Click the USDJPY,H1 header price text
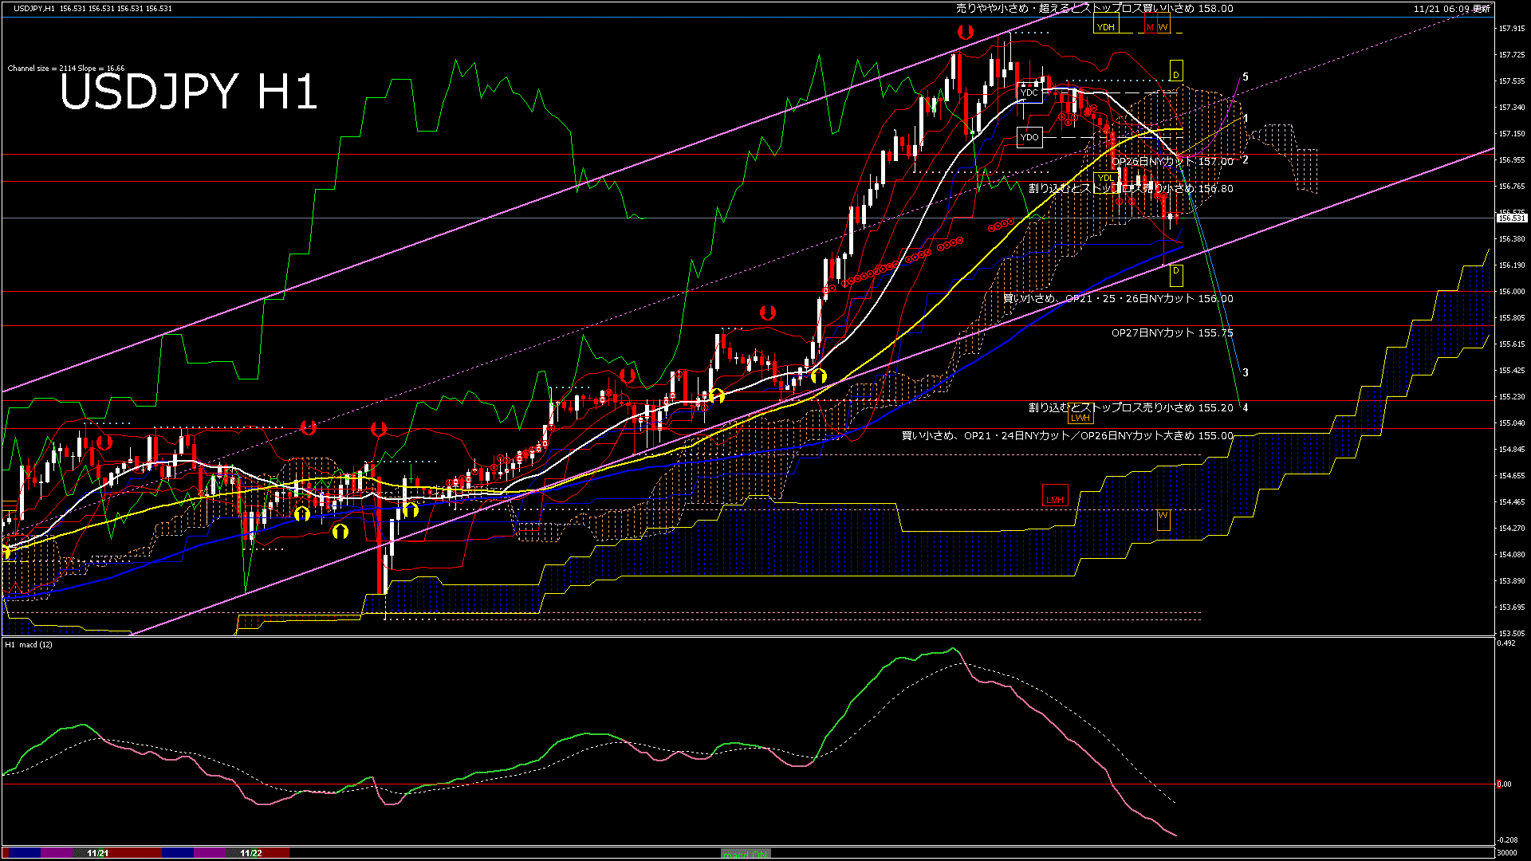The image size is (1531, 861). tap(92, 9)
